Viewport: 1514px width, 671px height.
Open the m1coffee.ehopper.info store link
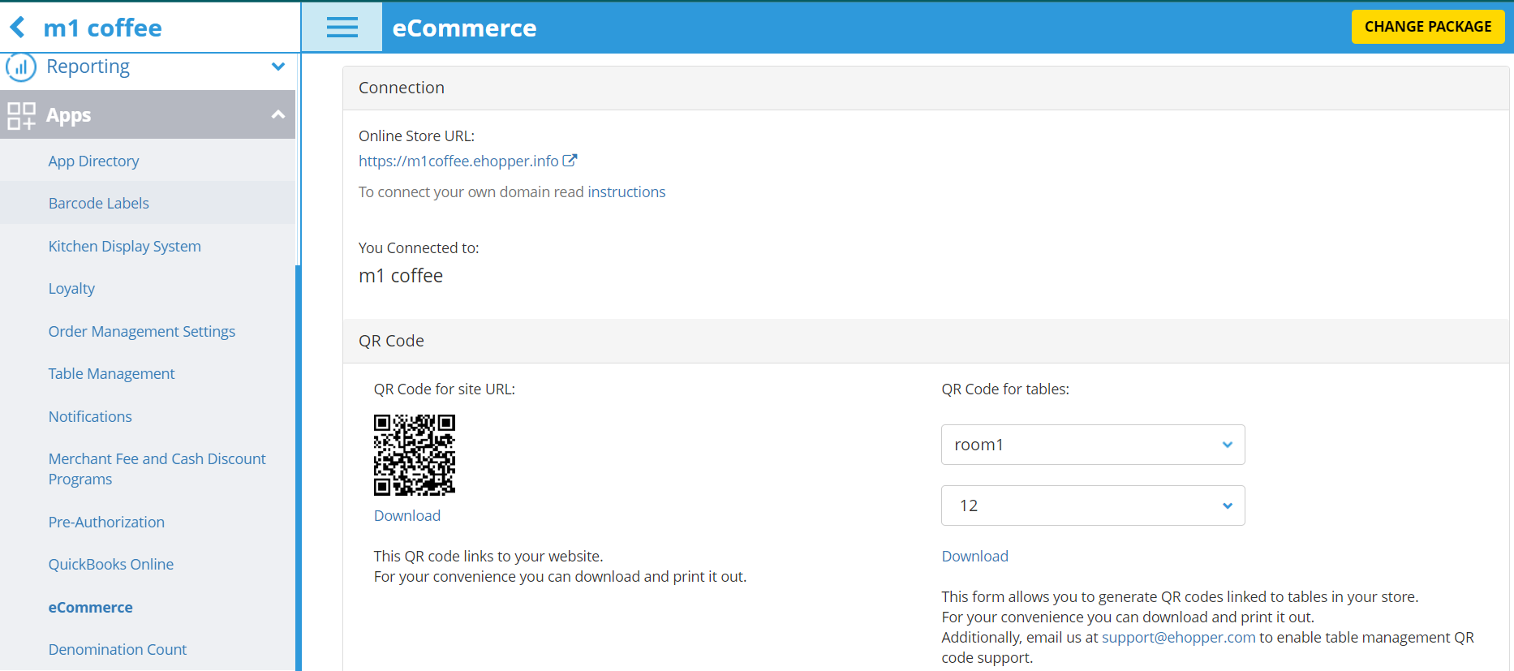tap(458, 161)
